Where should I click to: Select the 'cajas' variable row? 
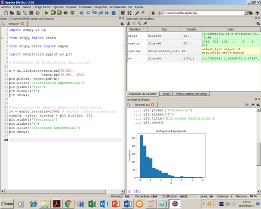point(194,36)
